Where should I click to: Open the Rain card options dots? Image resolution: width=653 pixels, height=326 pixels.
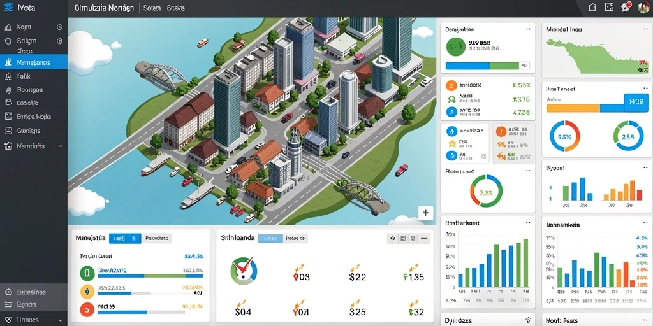point(528,171)
